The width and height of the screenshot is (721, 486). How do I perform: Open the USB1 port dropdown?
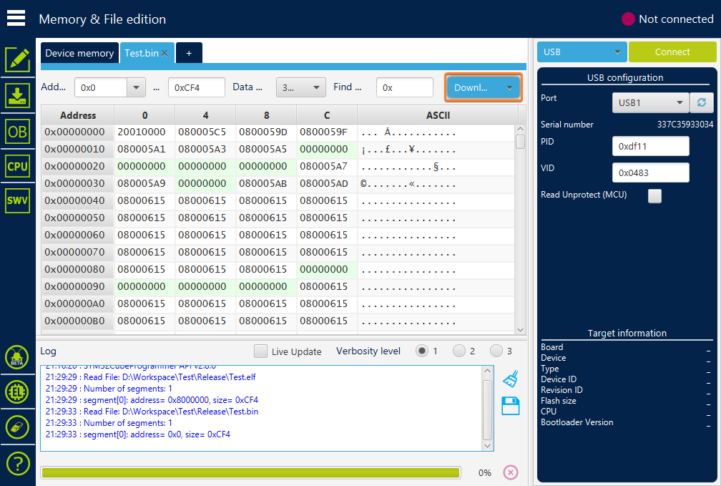pyautogui.click(x=651, y=102)
